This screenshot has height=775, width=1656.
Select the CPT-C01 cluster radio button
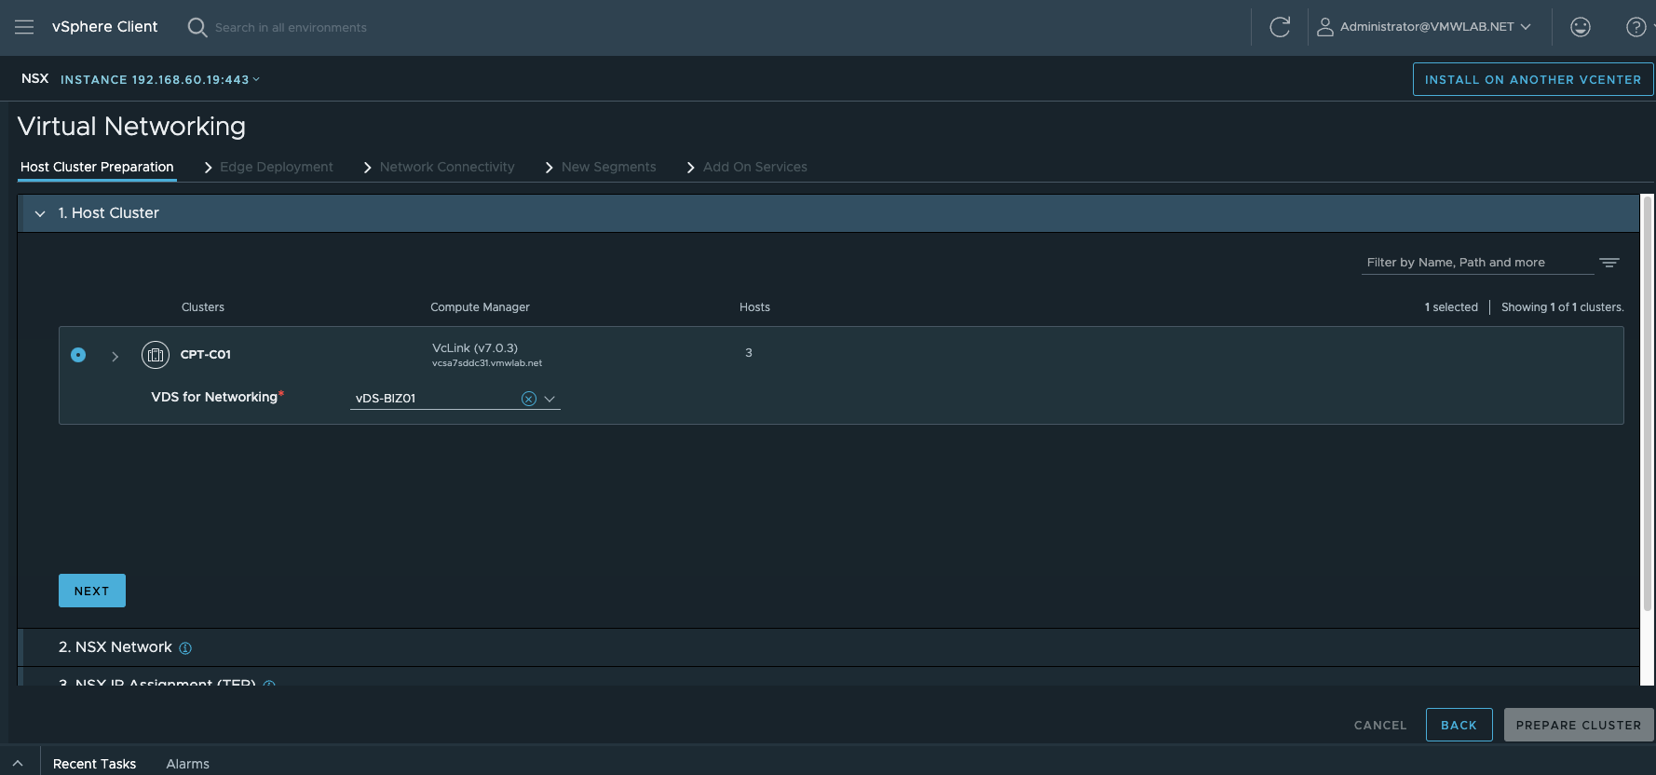(x=78, y=355)
